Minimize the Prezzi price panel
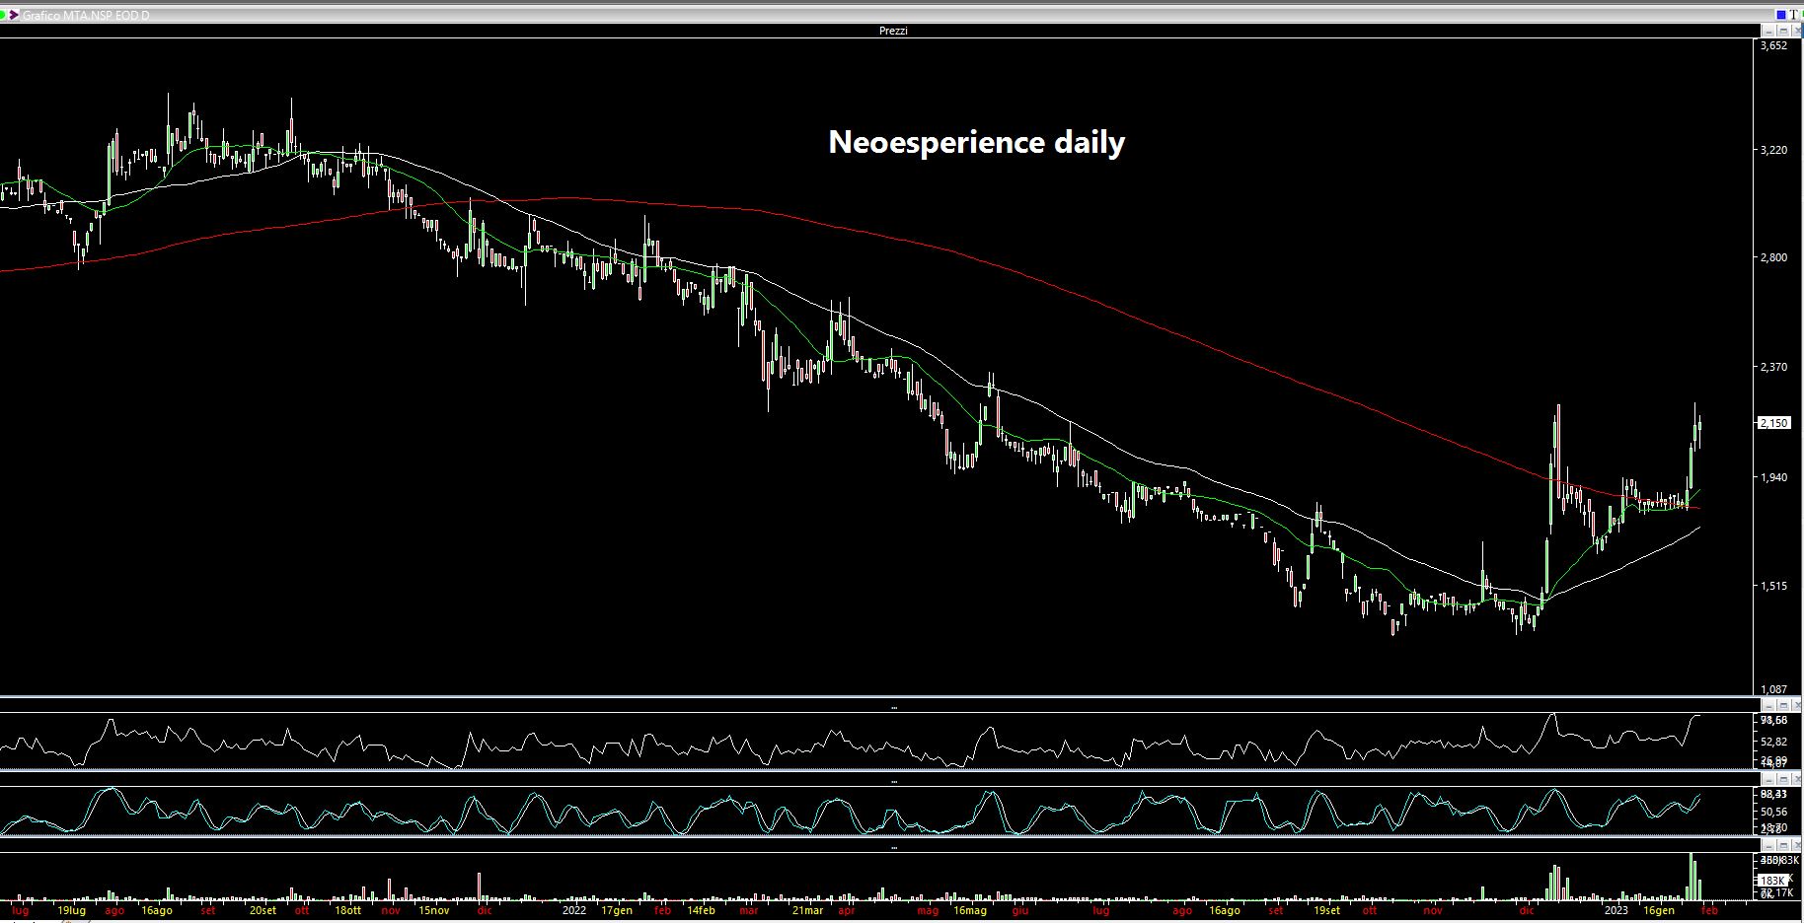The image size is (1804, 923). 1768,31
